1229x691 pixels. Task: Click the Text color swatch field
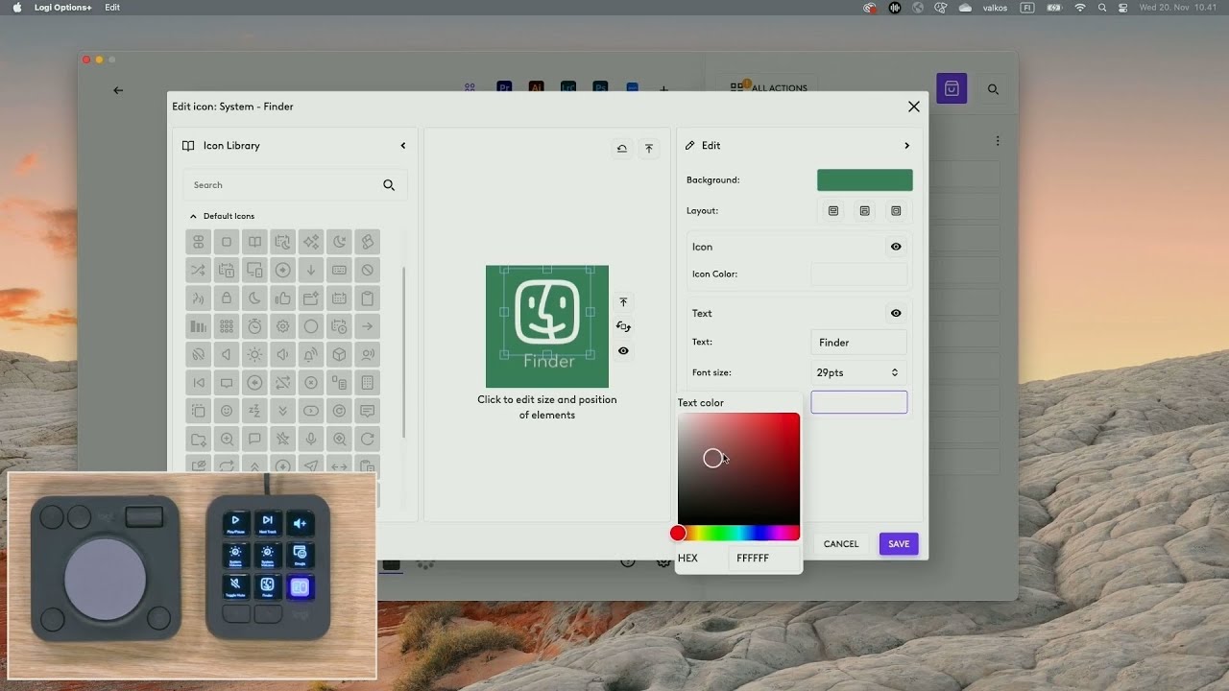point(858,402)
